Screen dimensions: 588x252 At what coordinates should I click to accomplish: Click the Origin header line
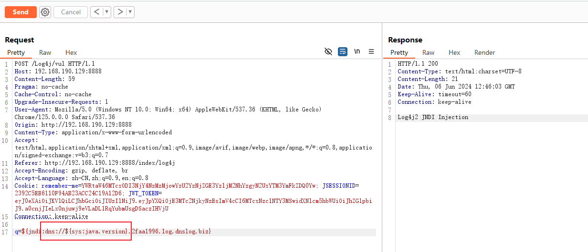(73, 125)
